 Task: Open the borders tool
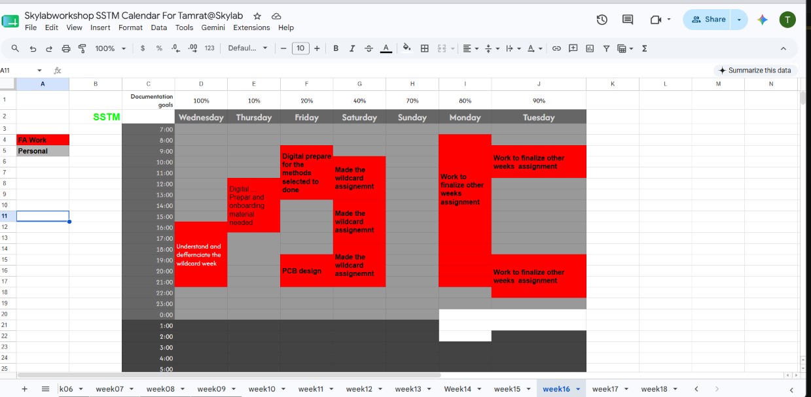[424, 48]
